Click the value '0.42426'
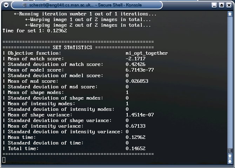Image resolution: width=235 pixels, height=168 pixels. coord(136,65)
